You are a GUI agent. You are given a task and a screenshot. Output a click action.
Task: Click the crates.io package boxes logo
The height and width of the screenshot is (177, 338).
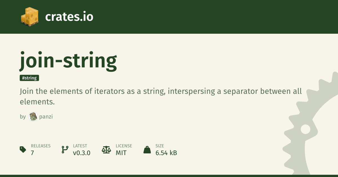29,16
